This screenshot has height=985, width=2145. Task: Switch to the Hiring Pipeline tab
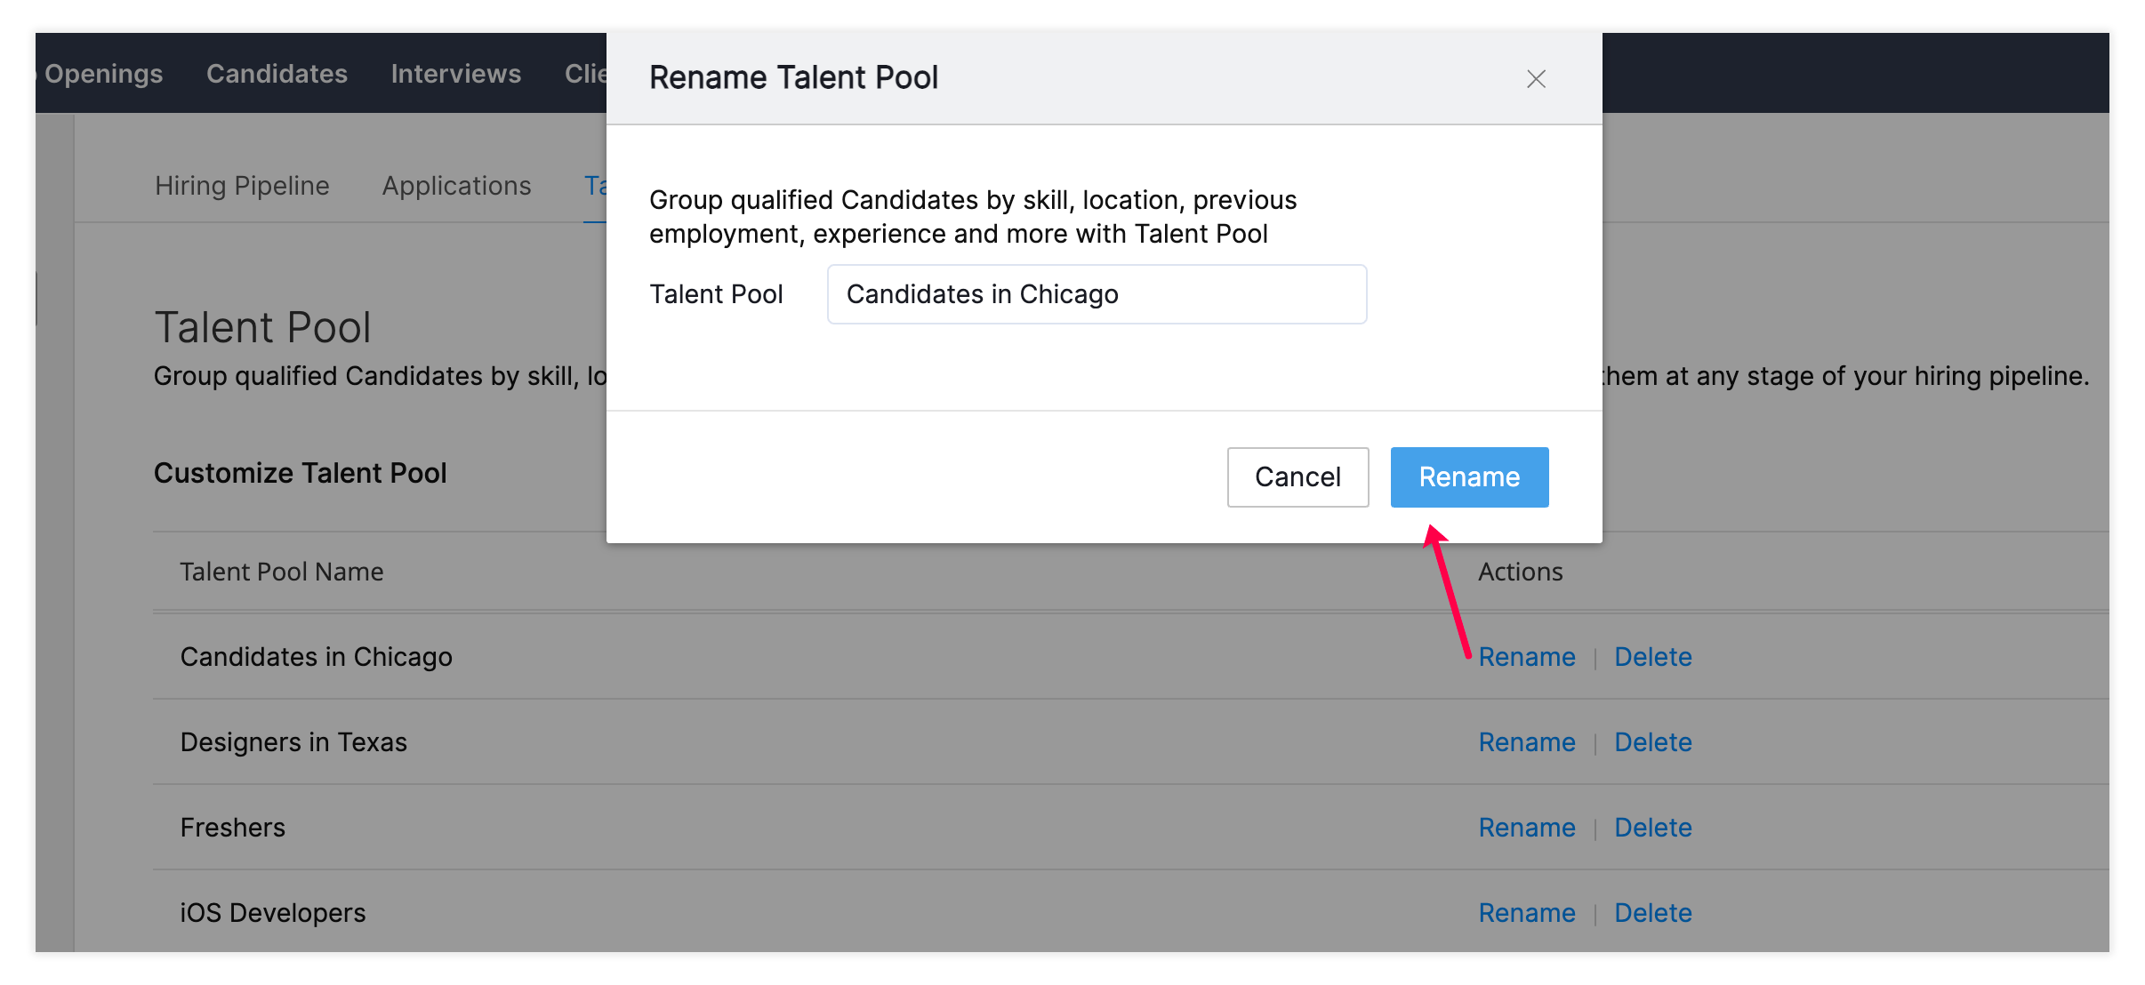242,186
